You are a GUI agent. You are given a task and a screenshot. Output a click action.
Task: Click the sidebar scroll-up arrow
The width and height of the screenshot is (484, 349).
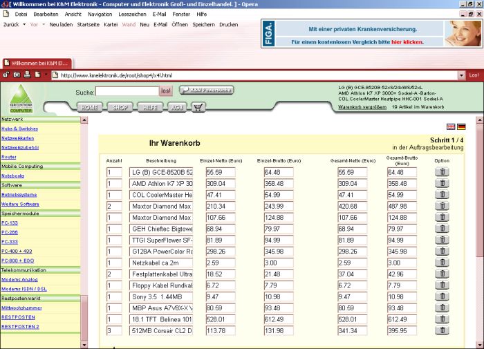click(x=84, y=120)
